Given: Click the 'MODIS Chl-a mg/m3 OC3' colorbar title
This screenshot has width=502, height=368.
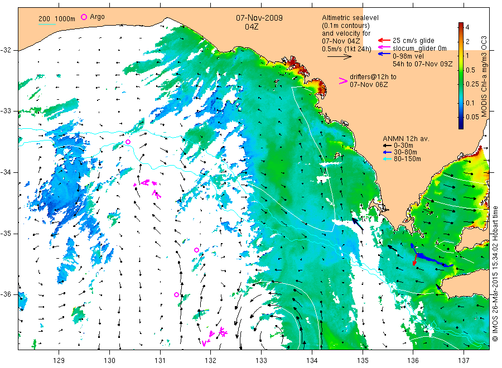Looking at the screenshot, I should coord(484,76).
